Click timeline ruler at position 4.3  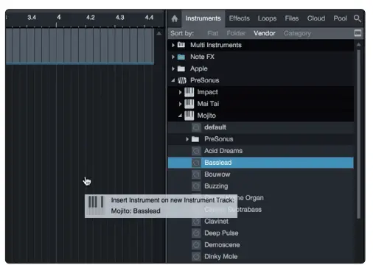pyautogui.click(x=120, y=18)
